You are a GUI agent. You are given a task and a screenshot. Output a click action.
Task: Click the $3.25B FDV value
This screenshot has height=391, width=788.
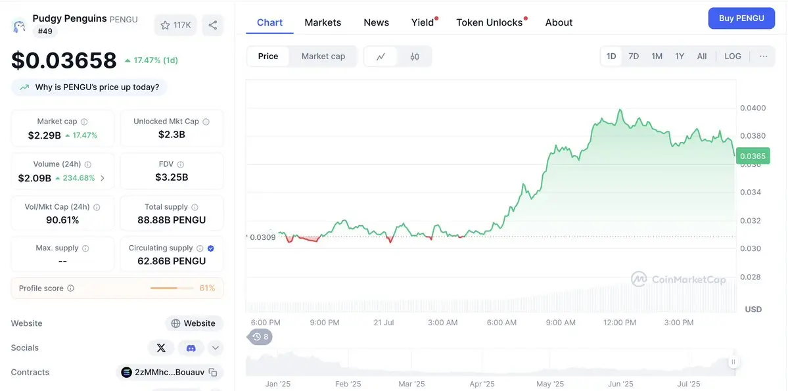pyautogui.click(x=172, y=177)
